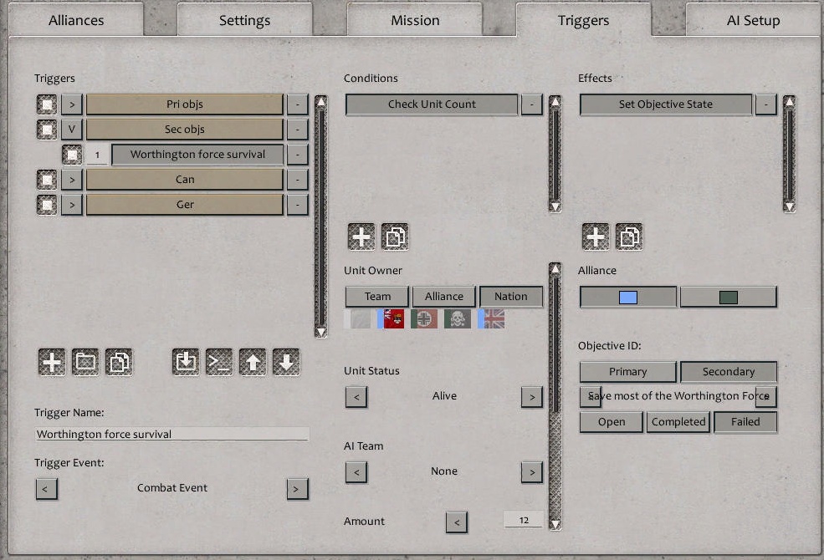Open the folder icon below the Triggers list
The width and height of the screenshot is (824, 560).
coord(84,362)
